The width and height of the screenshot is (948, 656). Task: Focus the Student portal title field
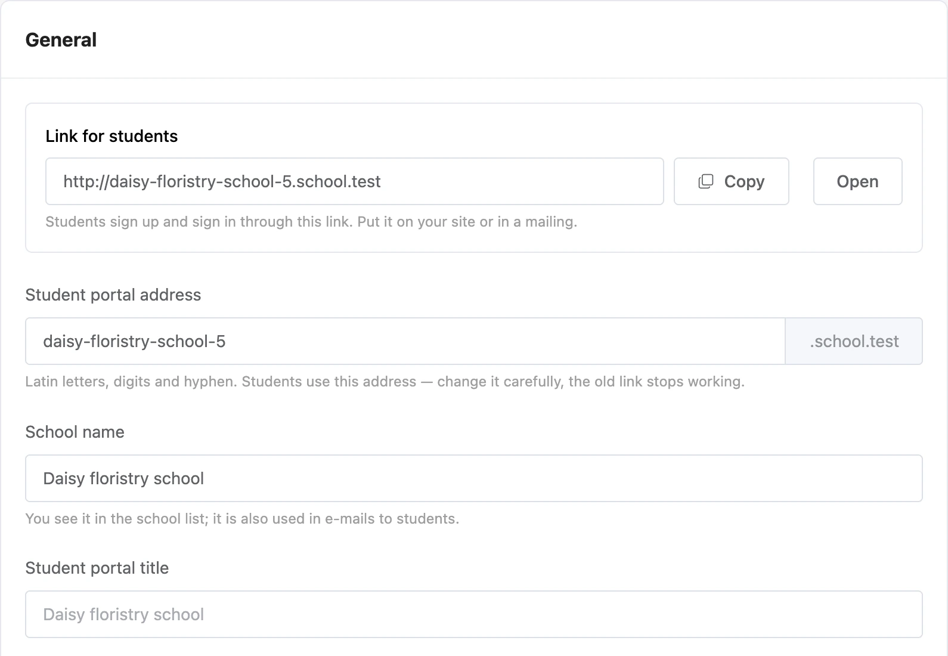[474, 614]
